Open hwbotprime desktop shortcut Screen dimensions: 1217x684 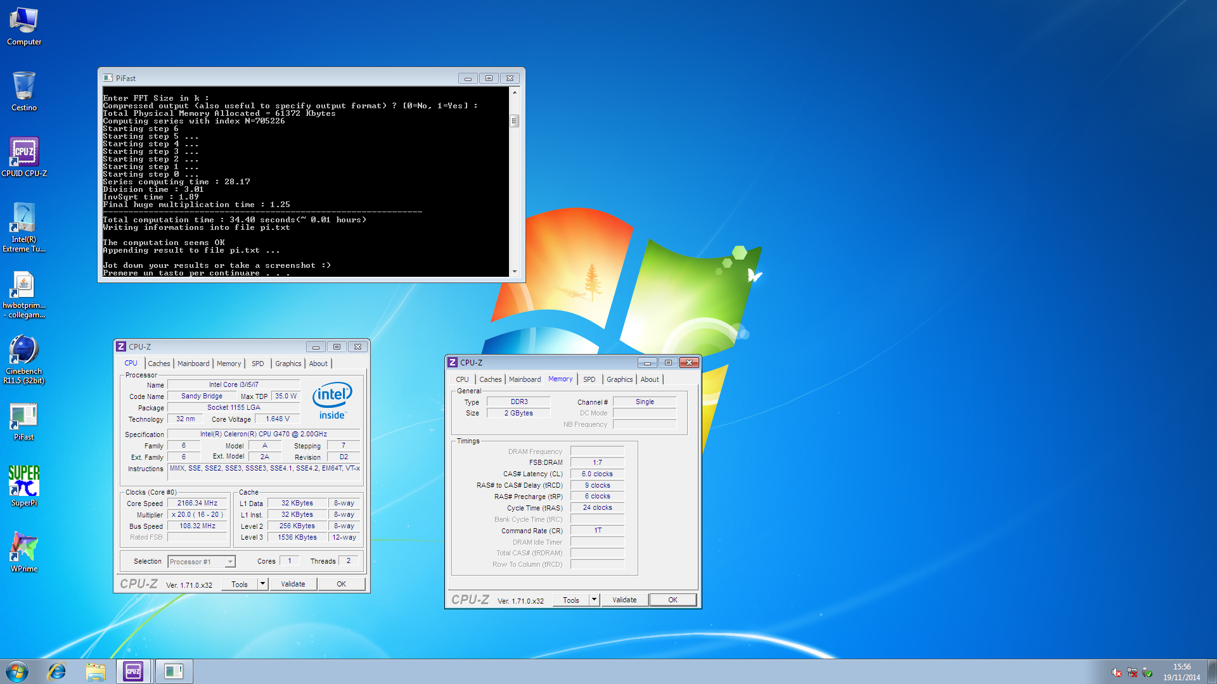pyautogui.click(x=24, y=294)
